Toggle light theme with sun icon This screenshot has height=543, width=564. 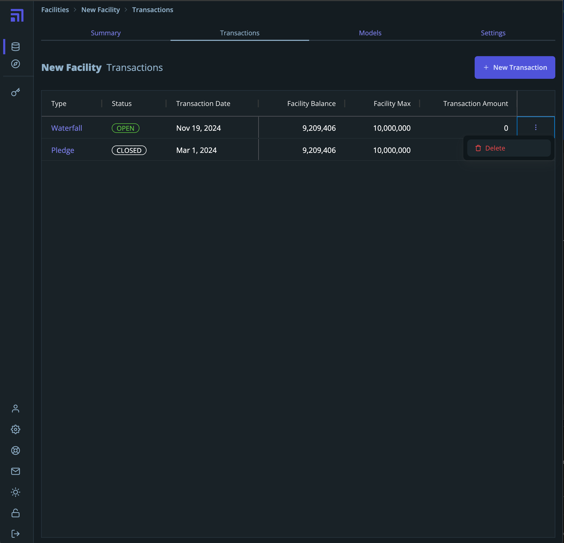click(x=16, y=492)
